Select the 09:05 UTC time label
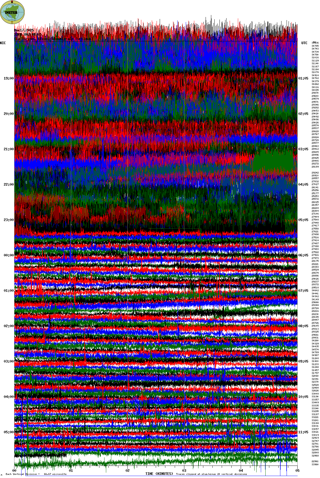The width and height of the screenshot is (320, 478). (303, 361)
